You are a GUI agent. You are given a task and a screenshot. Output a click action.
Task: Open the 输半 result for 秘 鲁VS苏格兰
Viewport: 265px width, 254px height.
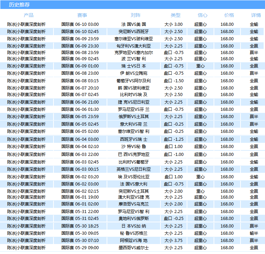[x=254, y=233]
